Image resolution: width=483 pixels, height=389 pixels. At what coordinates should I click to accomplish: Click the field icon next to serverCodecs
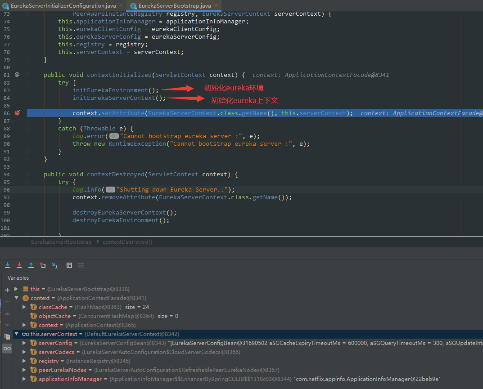pos(34,352)
